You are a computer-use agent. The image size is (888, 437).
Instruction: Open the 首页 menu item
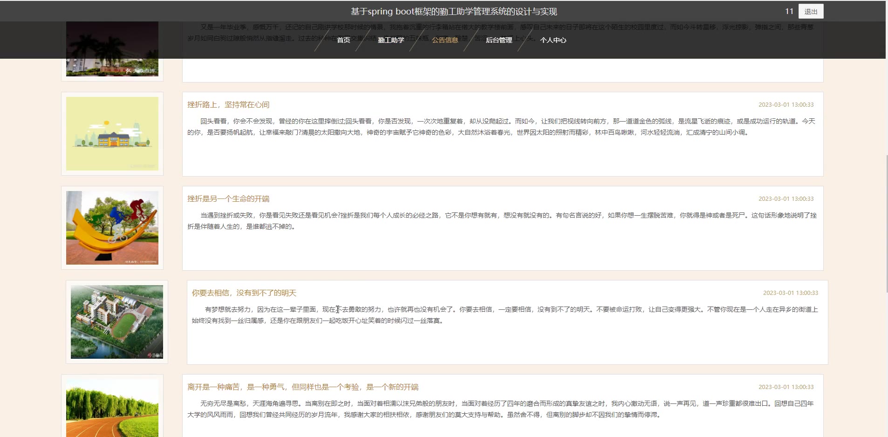pyautogui.click(x=343, y=40)
